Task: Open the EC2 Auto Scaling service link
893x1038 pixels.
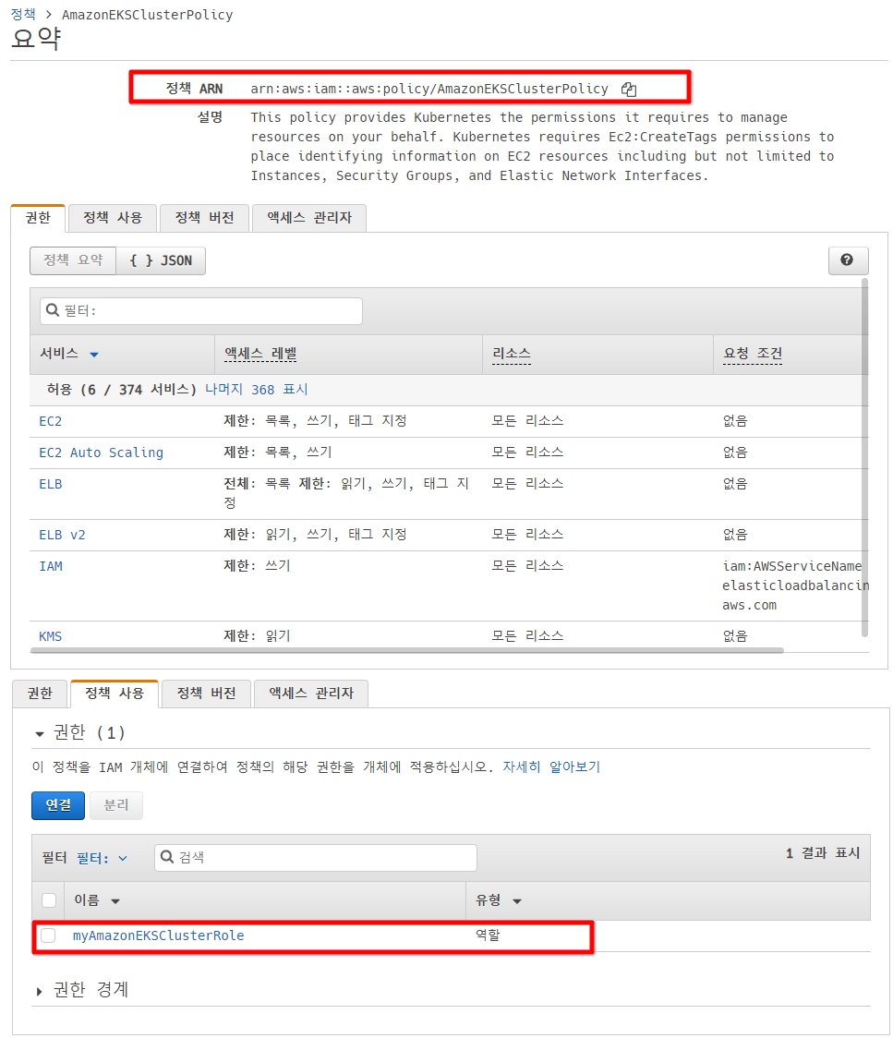Action: pos(102,453)
